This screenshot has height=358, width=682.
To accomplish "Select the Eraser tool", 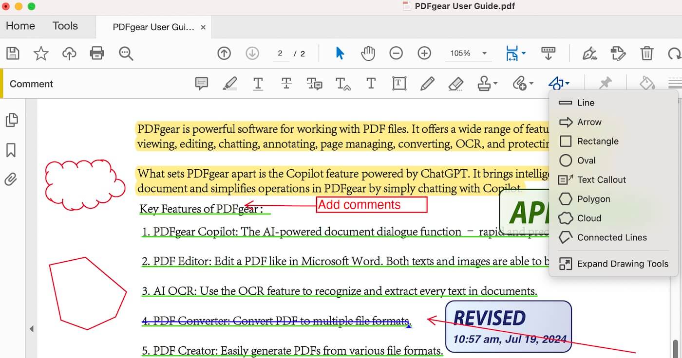I will click(455, 83).
